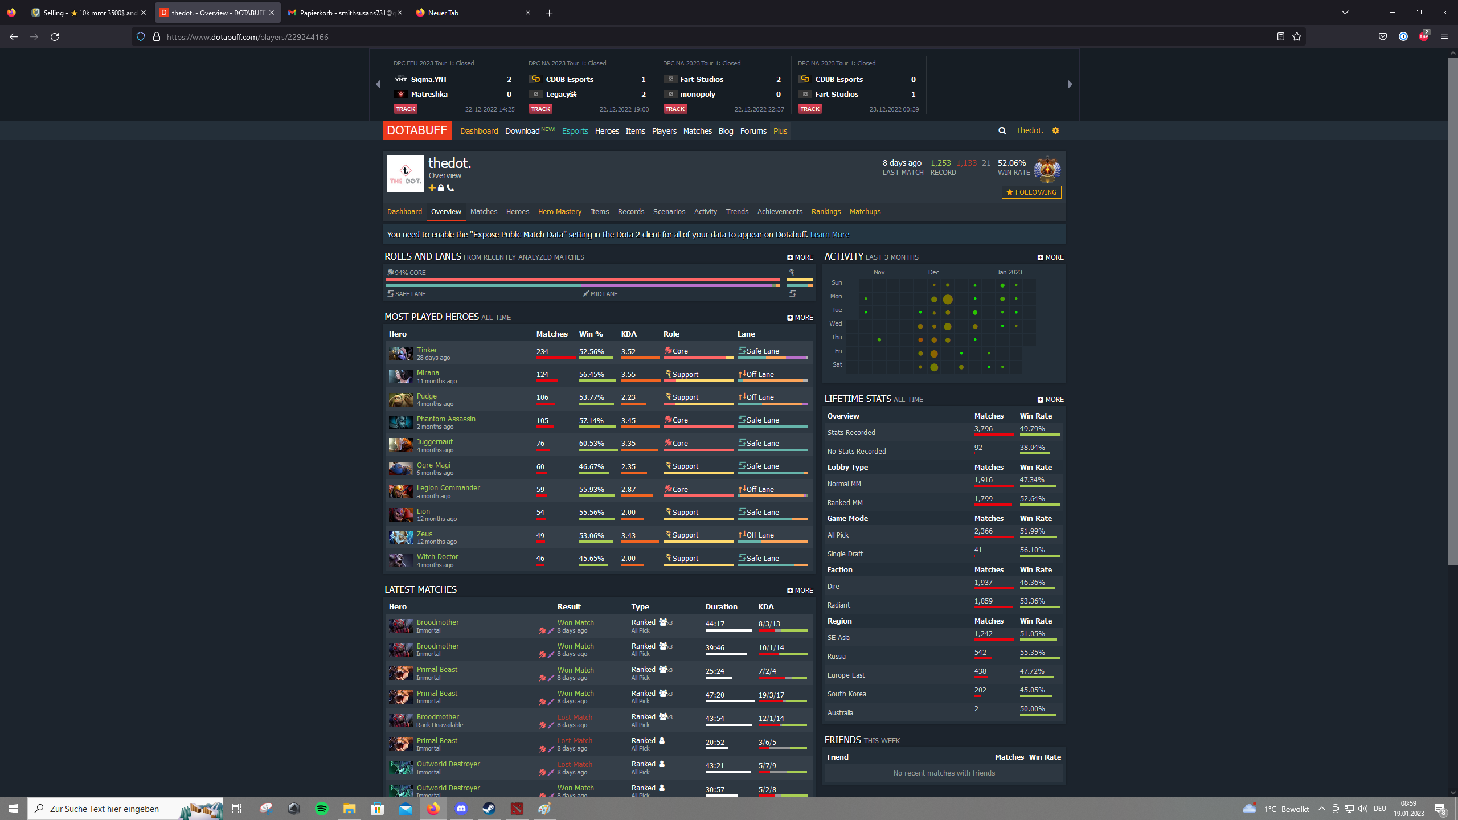Open the Firefox list all tabs dropdown
This screenshot has width=1458, height=820.
pos(1345,13)
